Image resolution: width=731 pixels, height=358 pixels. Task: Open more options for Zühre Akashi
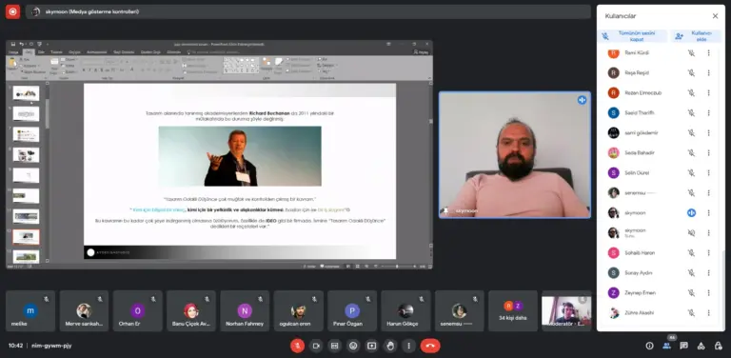pos(708,313)
